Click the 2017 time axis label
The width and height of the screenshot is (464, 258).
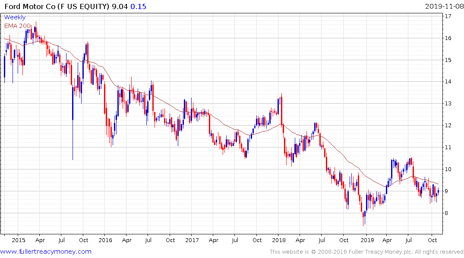pyautogui.click(x=192, y=240)
